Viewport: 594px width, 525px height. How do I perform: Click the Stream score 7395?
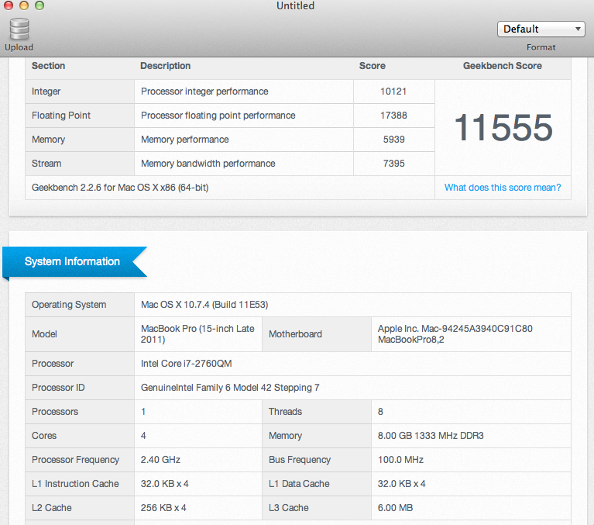394,164
